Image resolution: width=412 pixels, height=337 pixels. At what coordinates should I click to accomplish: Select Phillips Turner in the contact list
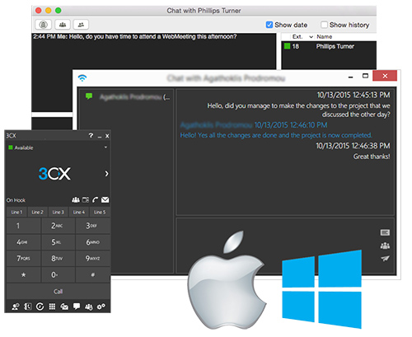pyautogui.click(x=329, y=46)
